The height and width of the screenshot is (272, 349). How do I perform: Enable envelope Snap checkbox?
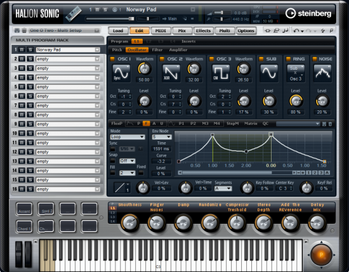tap(112, 160)
